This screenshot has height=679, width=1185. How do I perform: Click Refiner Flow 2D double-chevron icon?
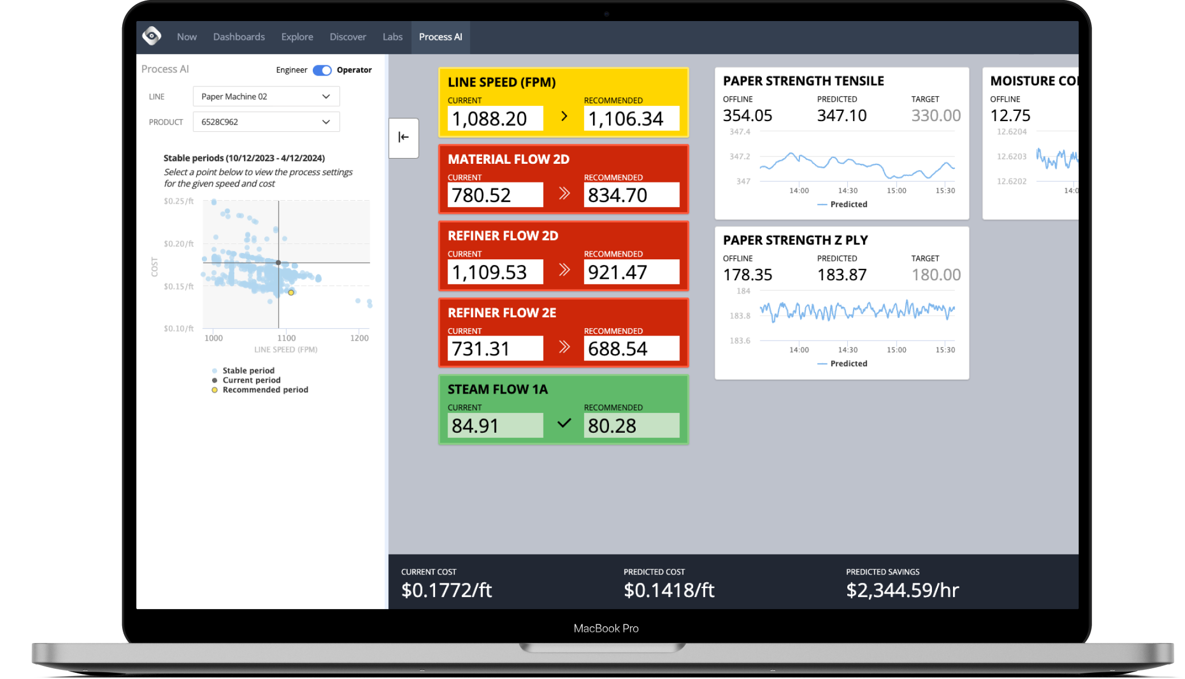pyautogui.click(x=564, y=270)
